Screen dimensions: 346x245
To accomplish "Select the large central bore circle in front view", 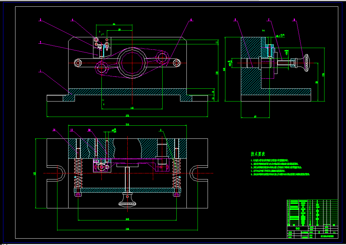I will tap(132, 63).
